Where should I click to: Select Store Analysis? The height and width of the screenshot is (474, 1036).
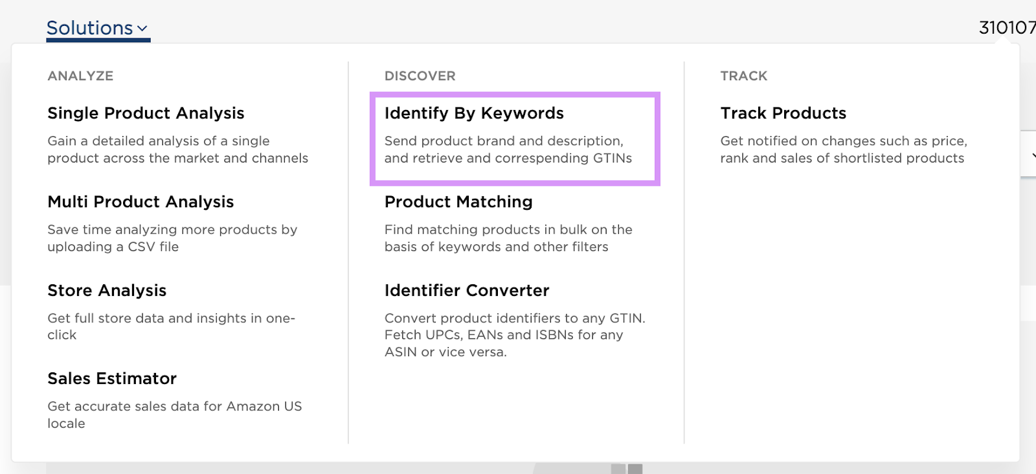(x=107, y=290)
